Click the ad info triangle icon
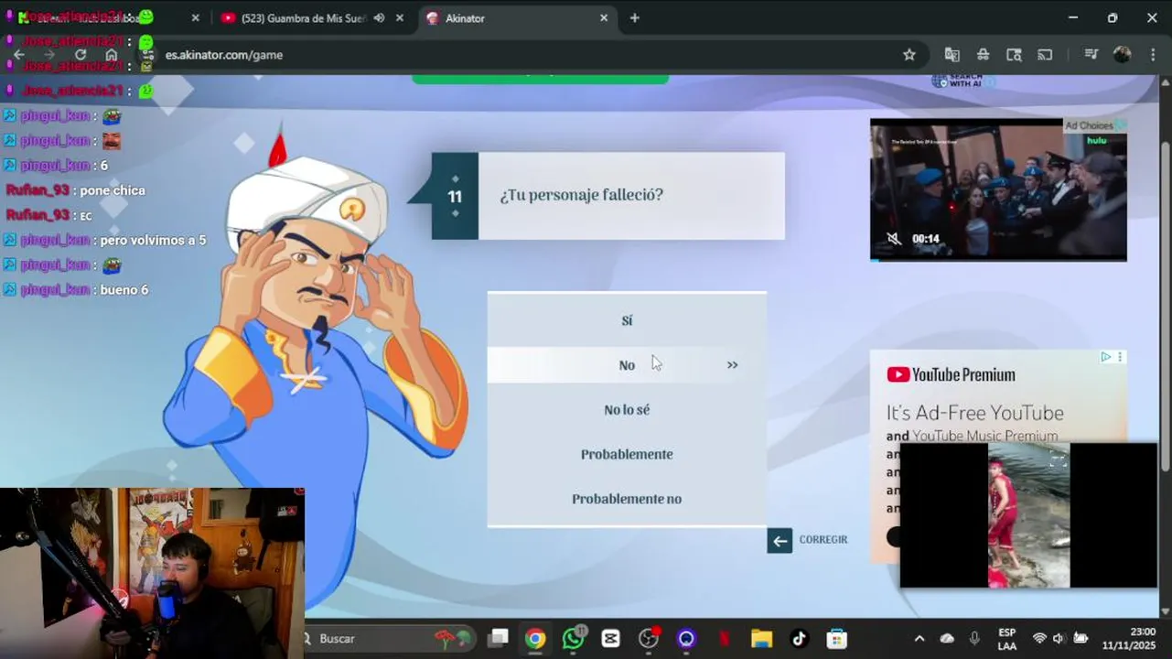The width and height of the screenshot is (1172, 659). pos(1105,357)
